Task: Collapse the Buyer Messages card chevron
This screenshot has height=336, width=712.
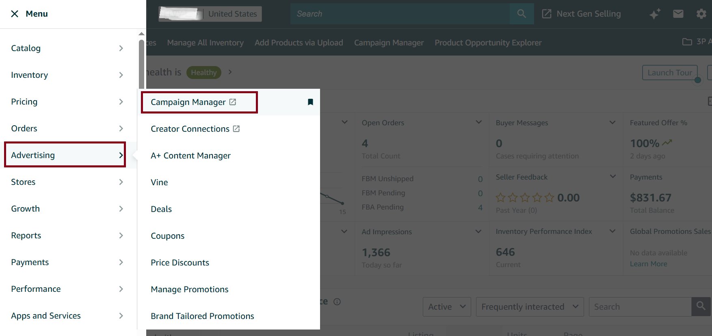Action: click(x=612, y=122)
